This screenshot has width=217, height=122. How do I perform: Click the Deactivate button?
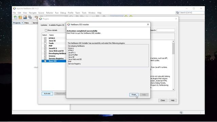coord(60,94)
